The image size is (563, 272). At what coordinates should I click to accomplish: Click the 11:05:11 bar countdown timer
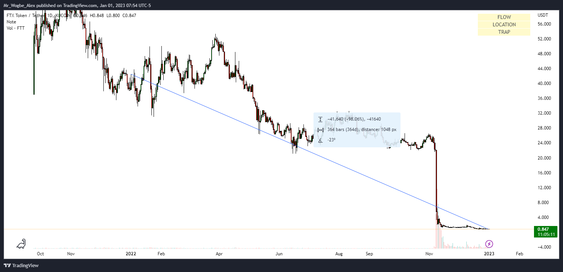tap(546, 235)
